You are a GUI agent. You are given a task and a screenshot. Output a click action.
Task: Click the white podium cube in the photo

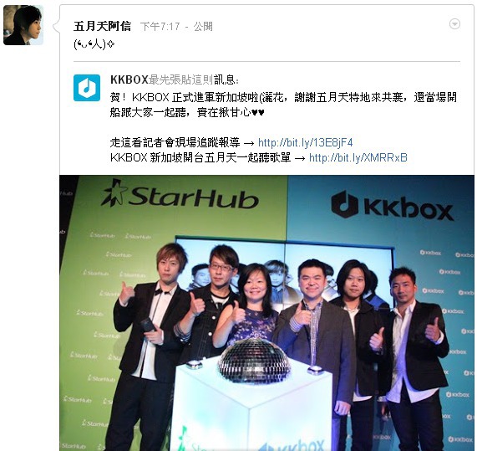point(252,405)
